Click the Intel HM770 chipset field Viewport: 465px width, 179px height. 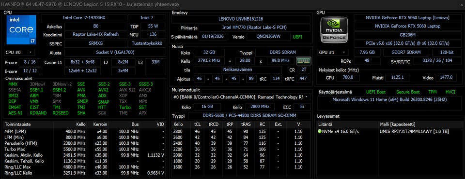point(254,28)
